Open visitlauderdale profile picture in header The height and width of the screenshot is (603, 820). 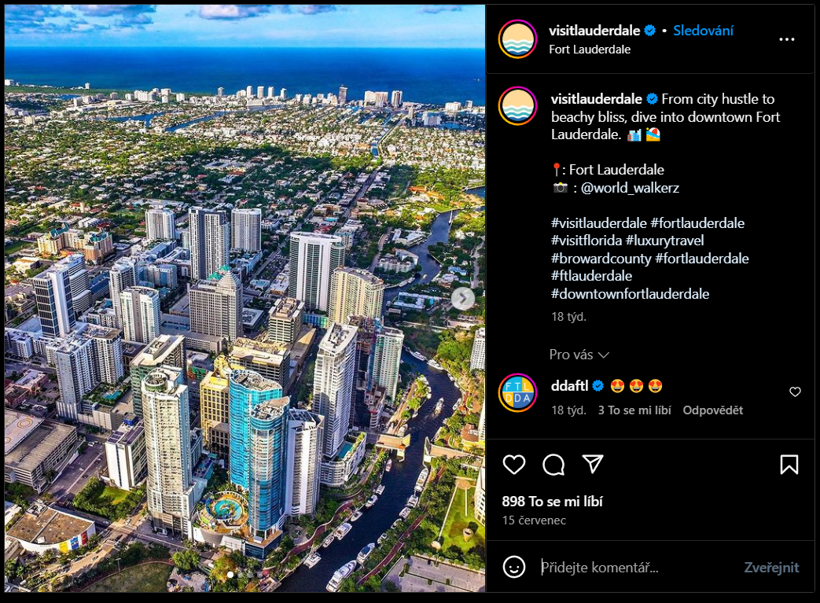pos(517,39)
